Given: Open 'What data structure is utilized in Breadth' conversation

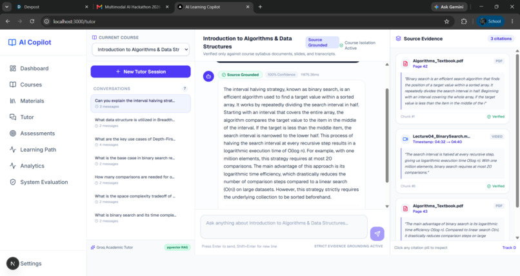Looking at the screenshot, I should click(141, 123).
